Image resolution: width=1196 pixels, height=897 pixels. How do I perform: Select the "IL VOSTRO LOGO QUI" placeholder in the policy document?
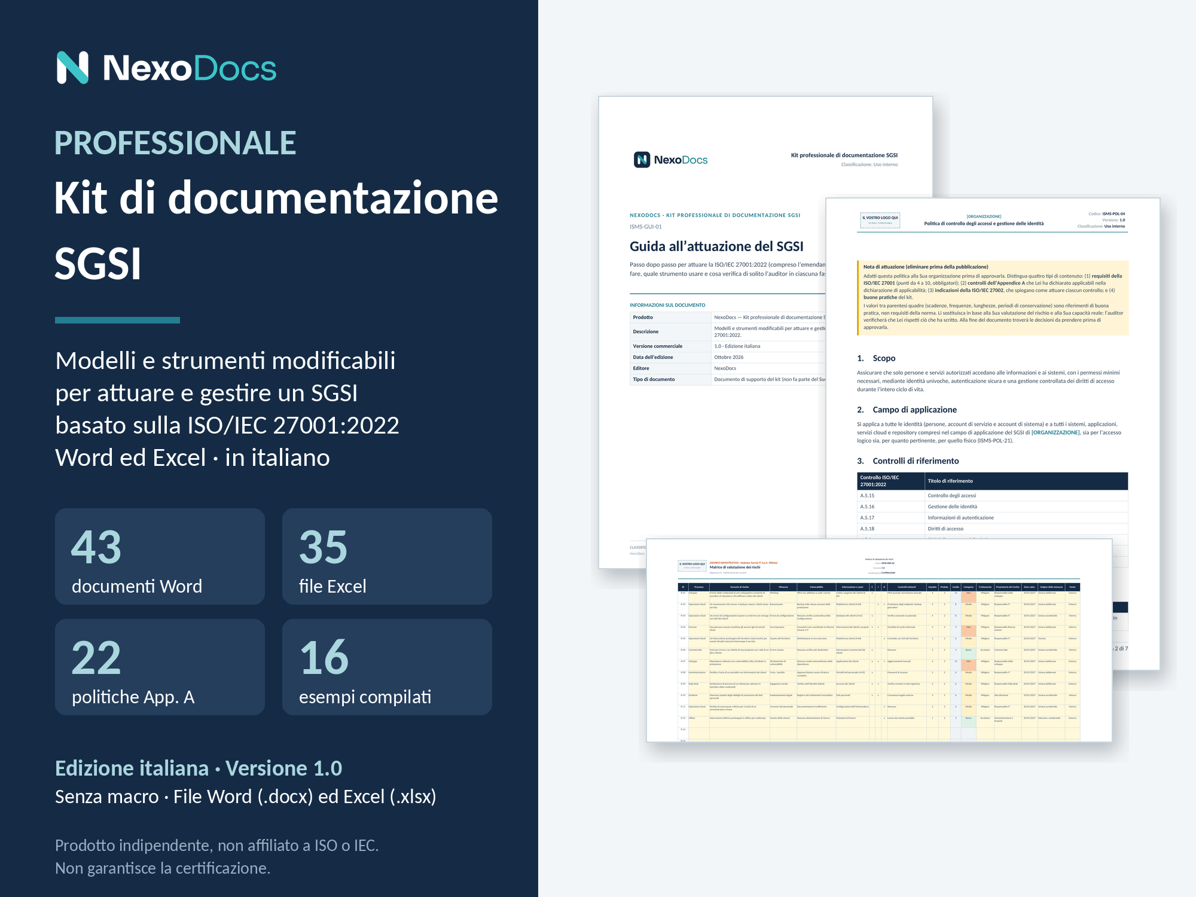[880, 220]
